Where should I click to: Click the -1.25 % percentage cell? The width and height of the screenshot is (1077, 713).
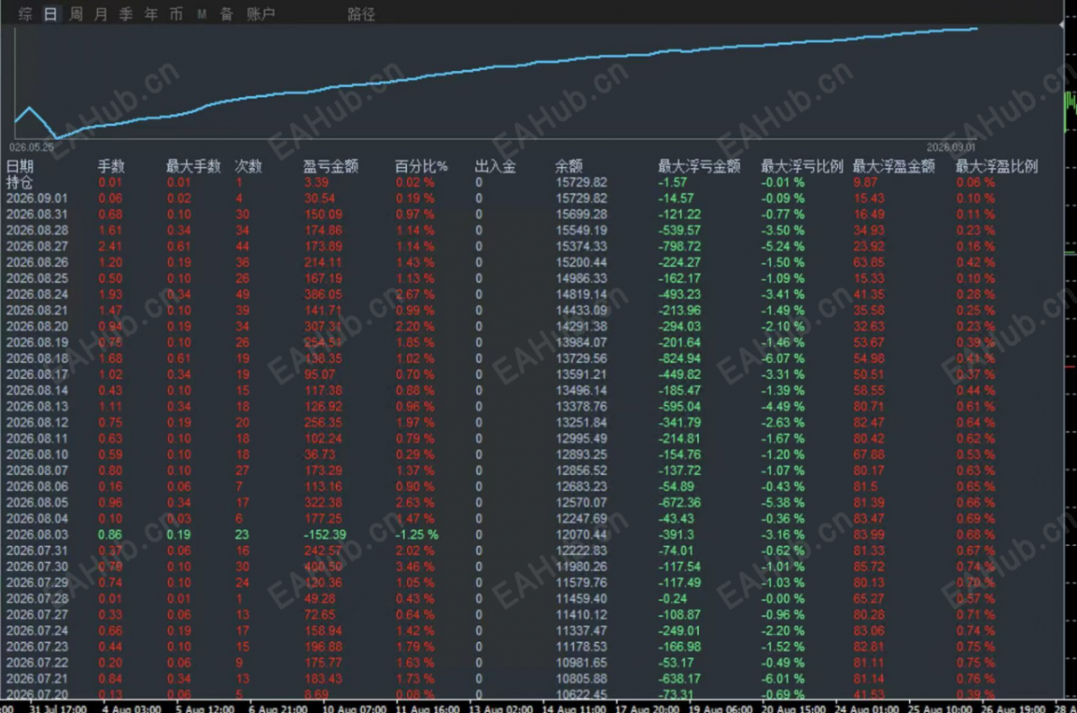(417, 534)
